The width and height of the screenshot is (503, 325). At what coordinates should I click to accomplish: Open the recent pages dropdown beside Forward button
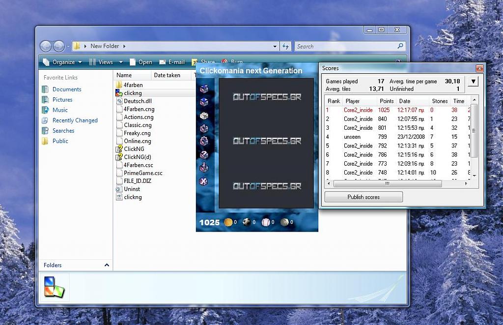68,47
